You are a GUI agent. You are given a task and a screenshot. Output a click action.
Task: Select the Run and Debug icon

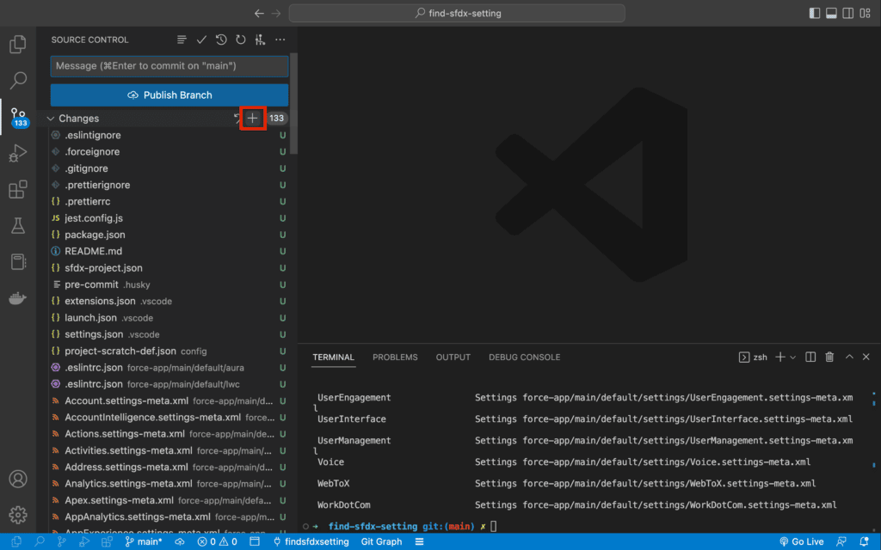(18, 153)
